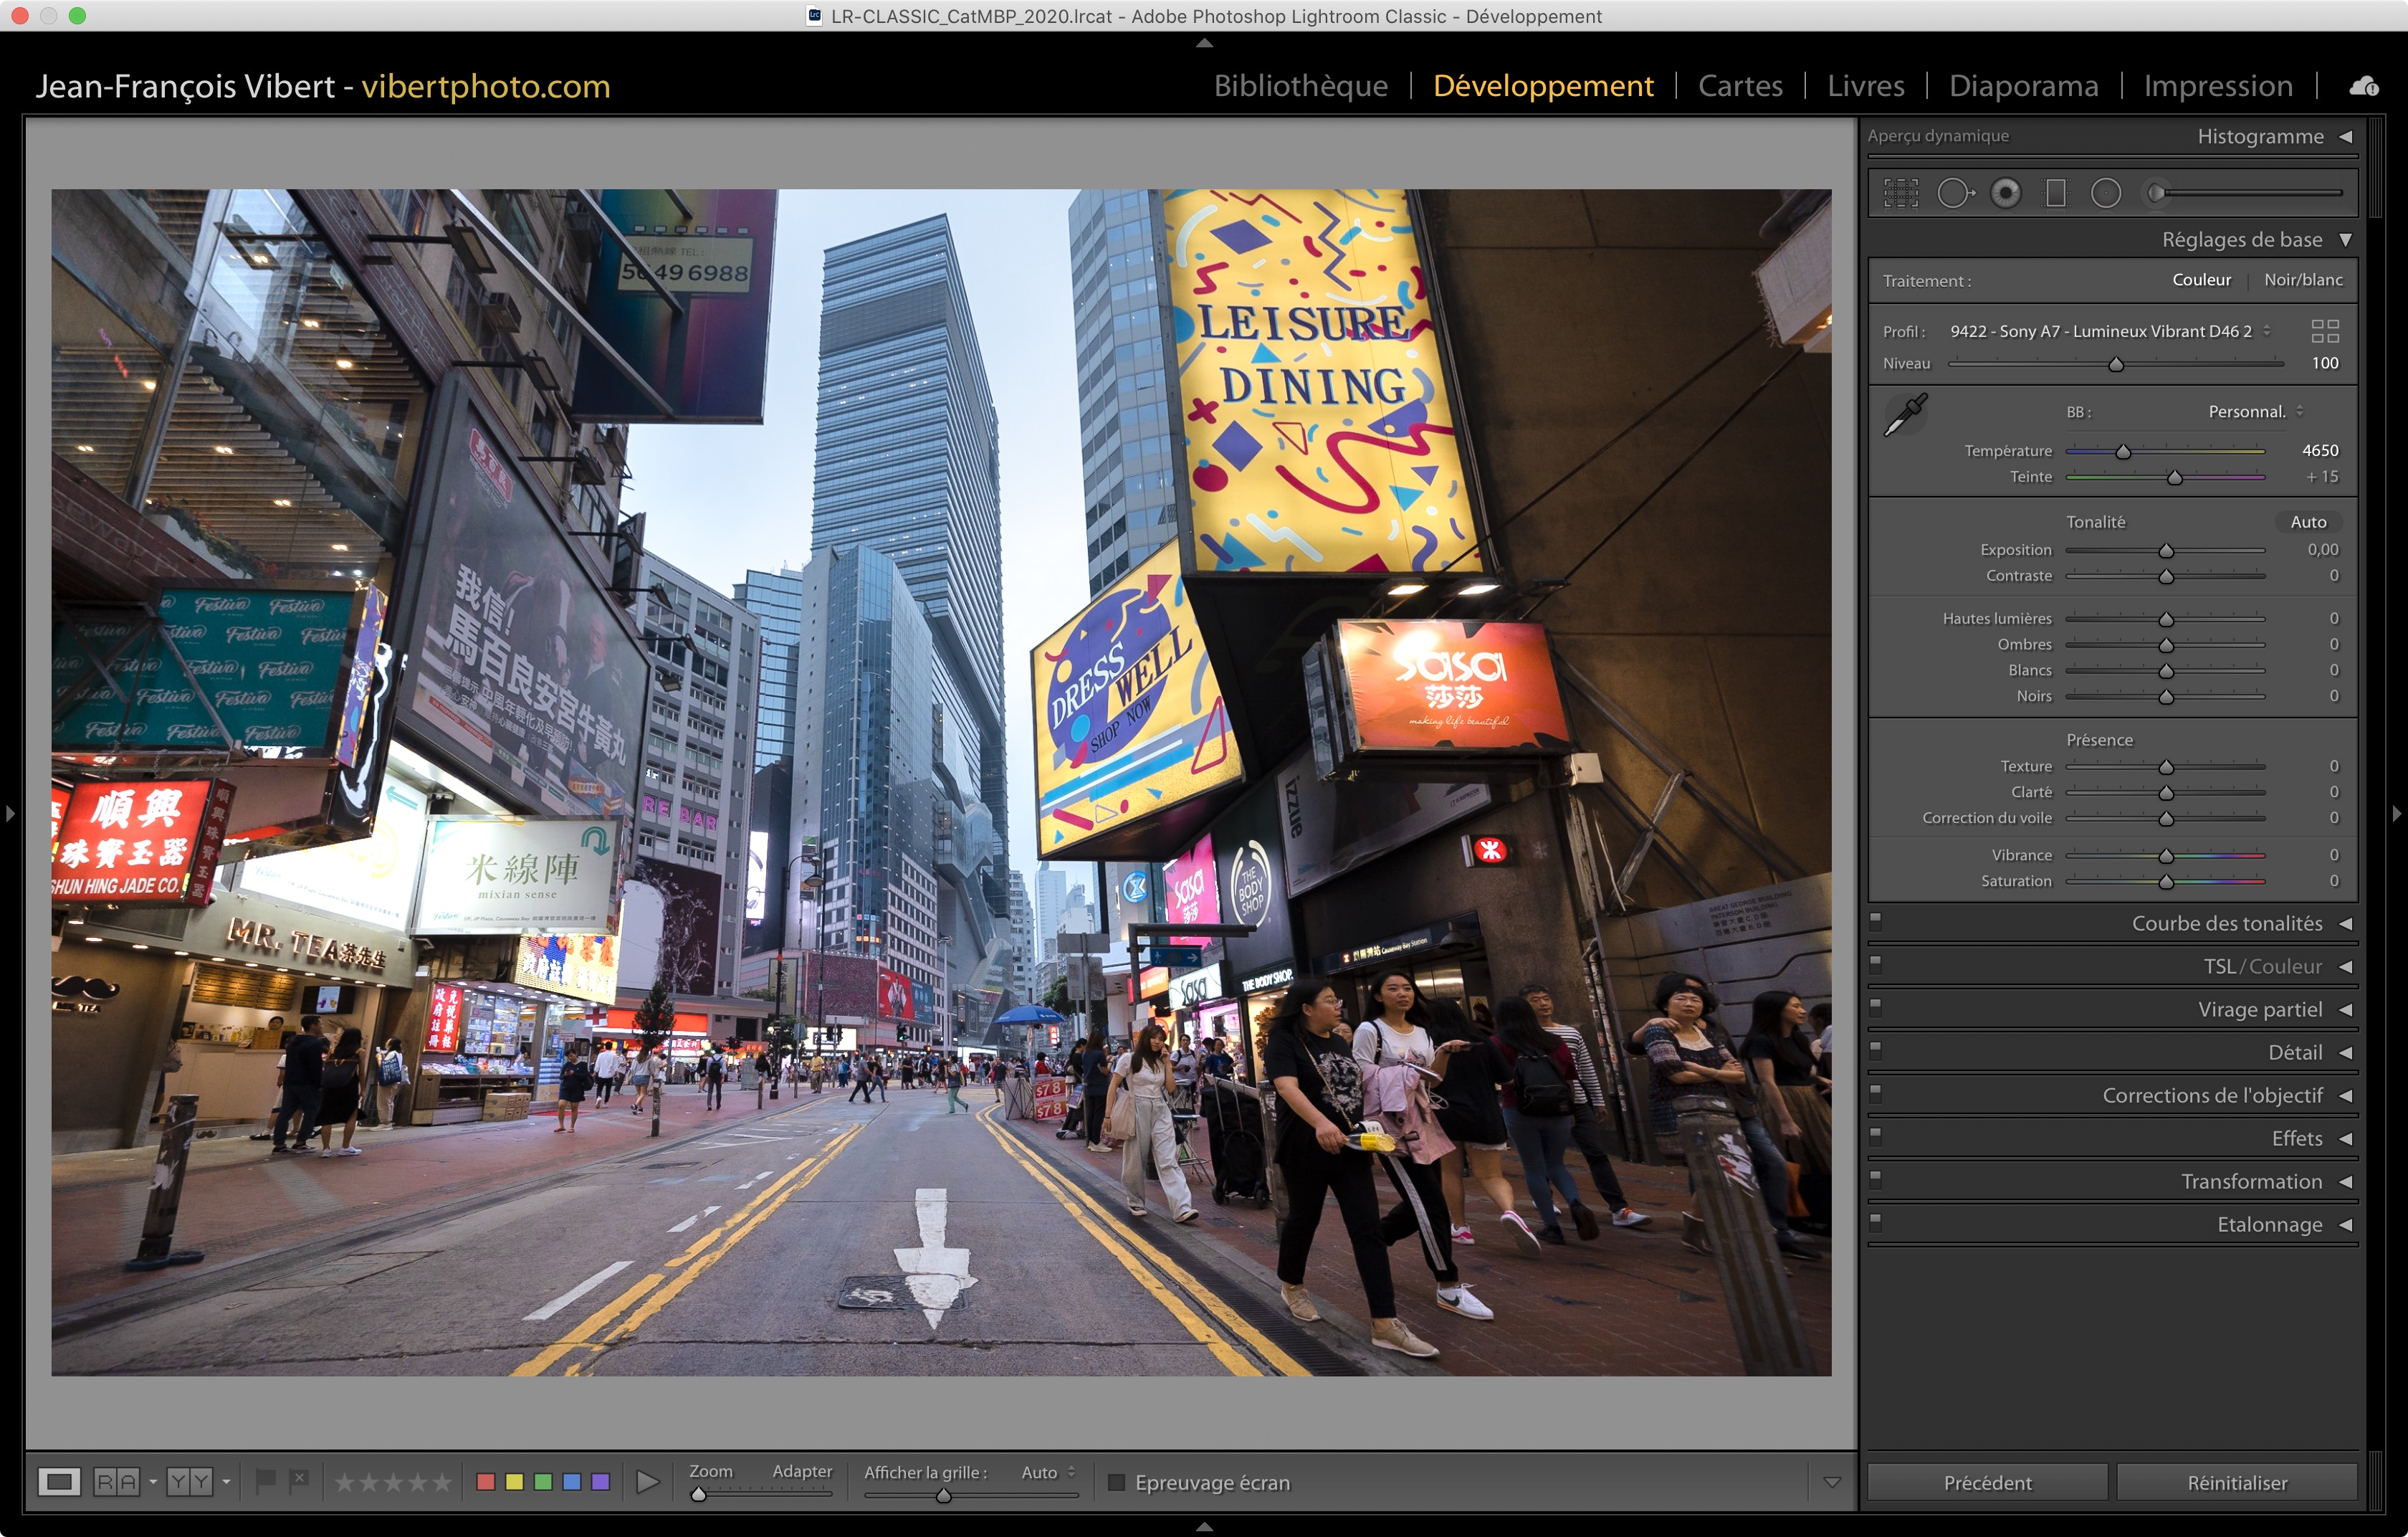The height and width of the screenshot is (1537, 2408).
Task: Apply the red color label swatch
Action: coord(486,1482)
